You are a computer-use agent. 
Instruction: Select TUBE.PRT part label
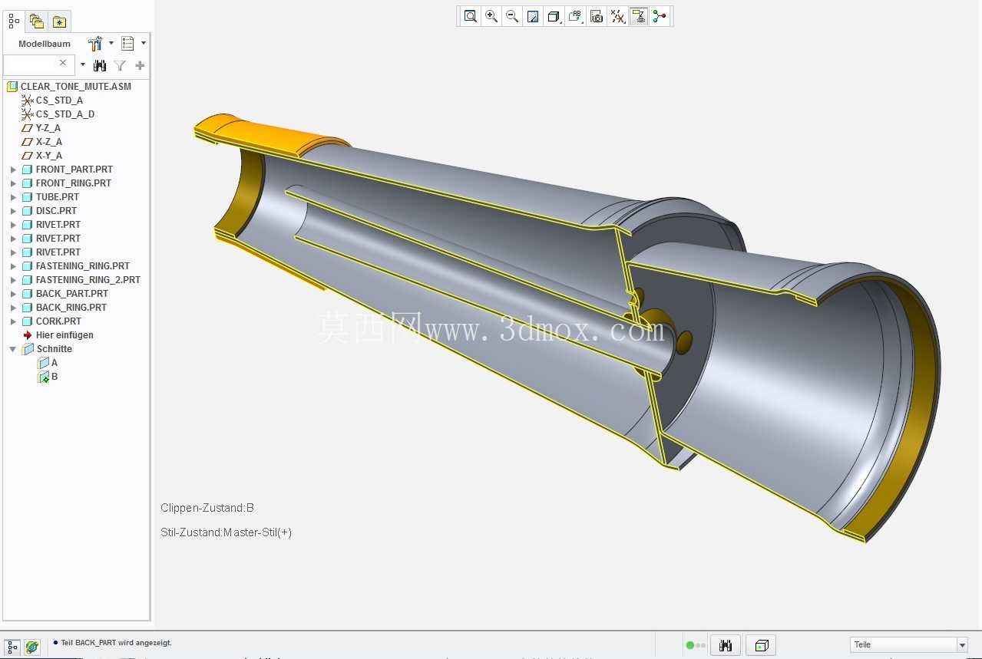58,197
